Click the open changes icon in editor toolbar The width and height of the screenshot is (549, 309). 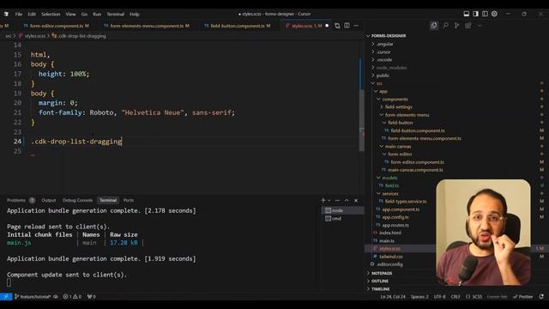(x=337, y=26)
